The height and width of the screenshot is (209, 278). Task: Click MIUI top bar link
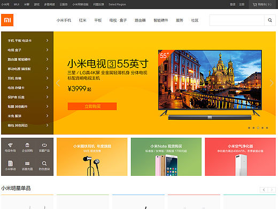[17, 4]
